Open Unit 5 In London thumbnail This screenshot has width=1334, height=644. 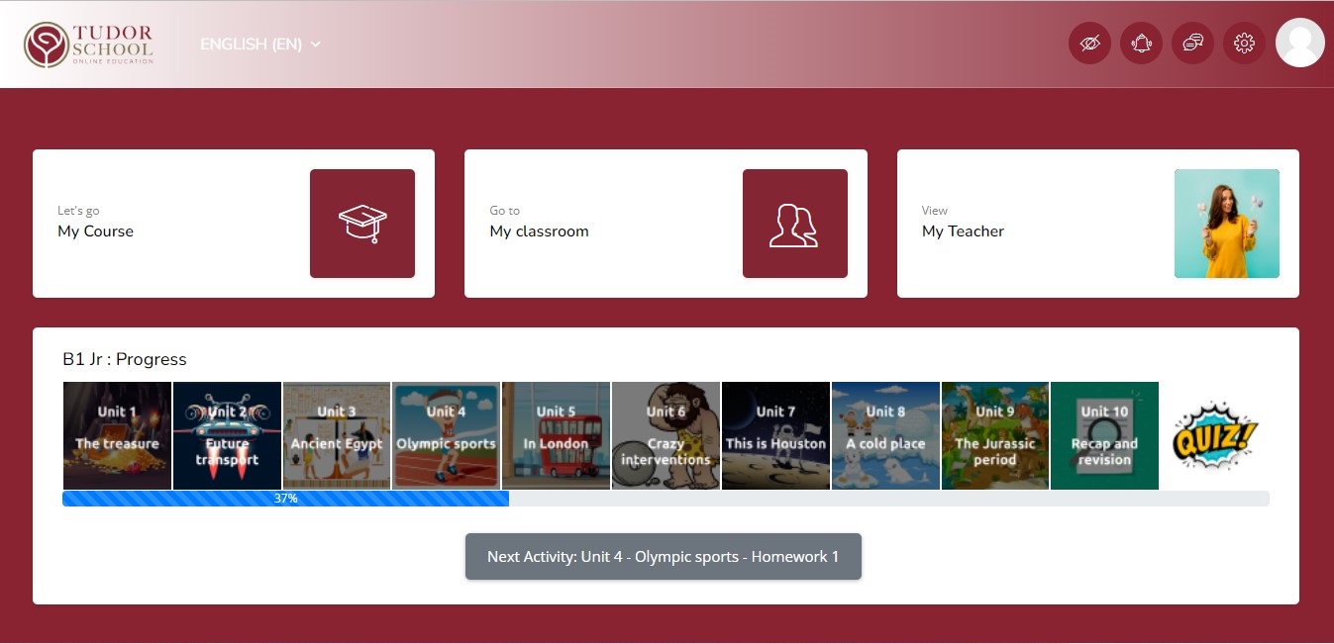click(556, 435)
